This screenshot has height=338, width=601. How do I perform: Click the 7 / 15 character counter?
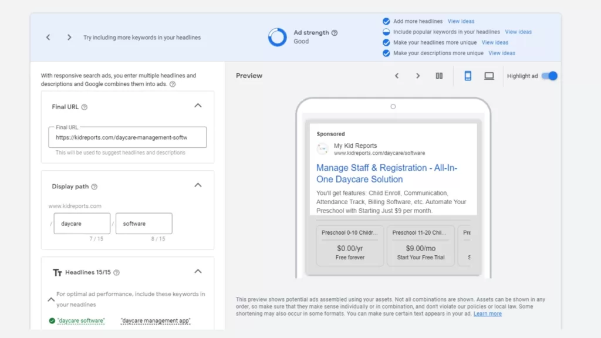(x=96, y=239)
